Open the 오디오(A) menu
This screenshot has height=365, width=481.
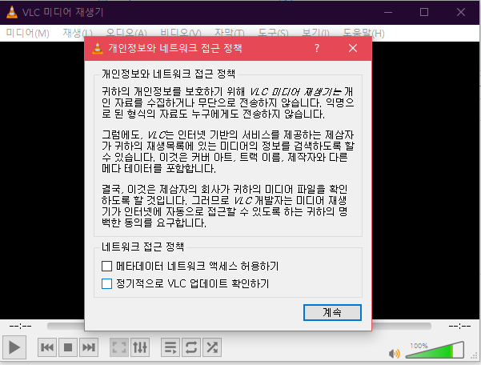point(126,33)
